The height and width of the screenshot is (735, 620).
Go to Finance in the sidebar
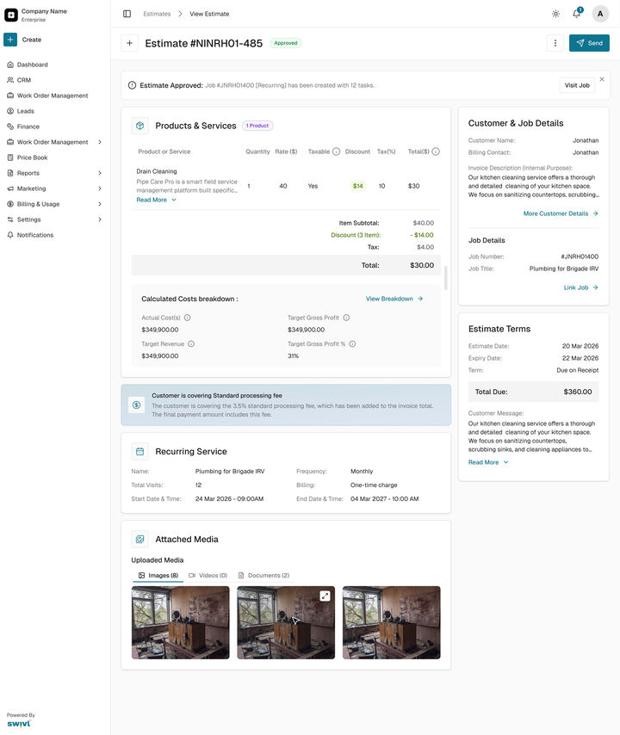coord(28,127)
